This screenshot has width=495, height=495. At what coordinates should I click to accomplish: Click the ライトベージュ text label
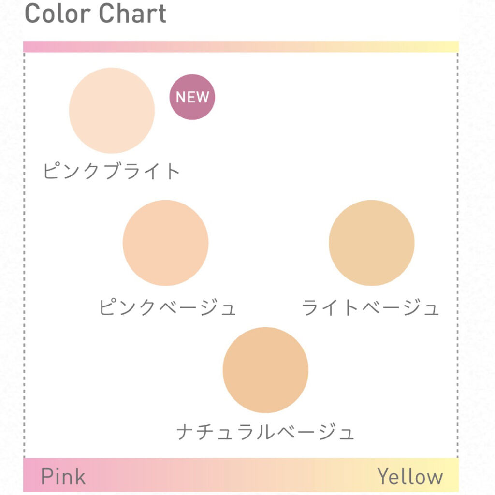pyautogui.click(x=370, y=308)
